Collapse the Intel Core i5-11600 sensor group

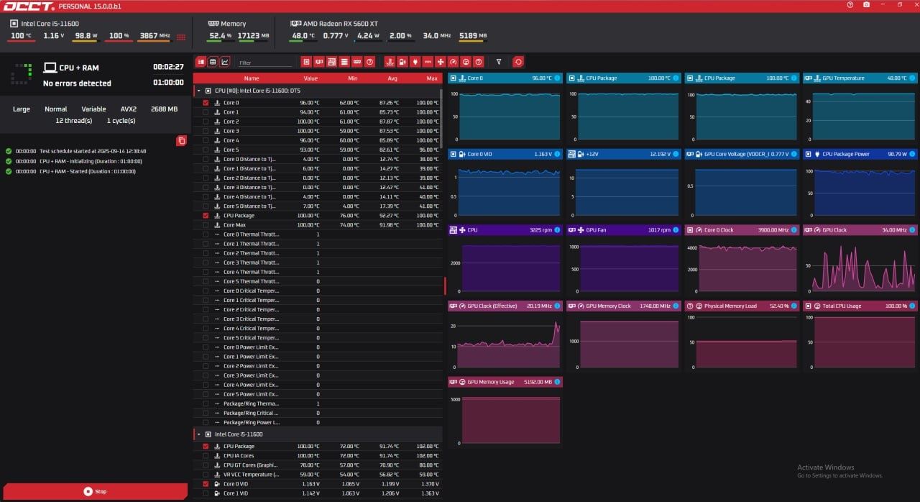tap(199, 434)
